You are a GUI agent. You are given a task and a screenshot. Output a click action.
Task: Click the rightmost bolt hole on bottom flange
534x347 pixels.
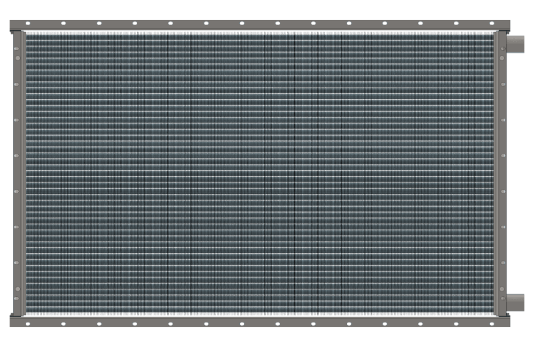tap(492, 324)
